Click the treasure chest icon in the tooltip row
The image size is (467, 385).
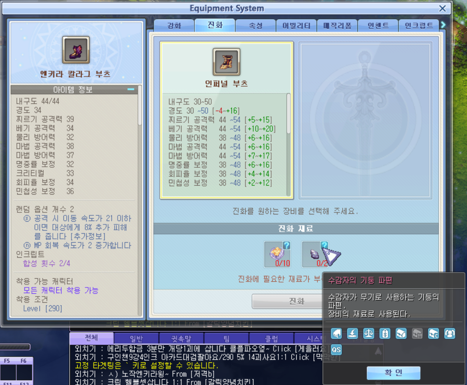click(400, 333)
